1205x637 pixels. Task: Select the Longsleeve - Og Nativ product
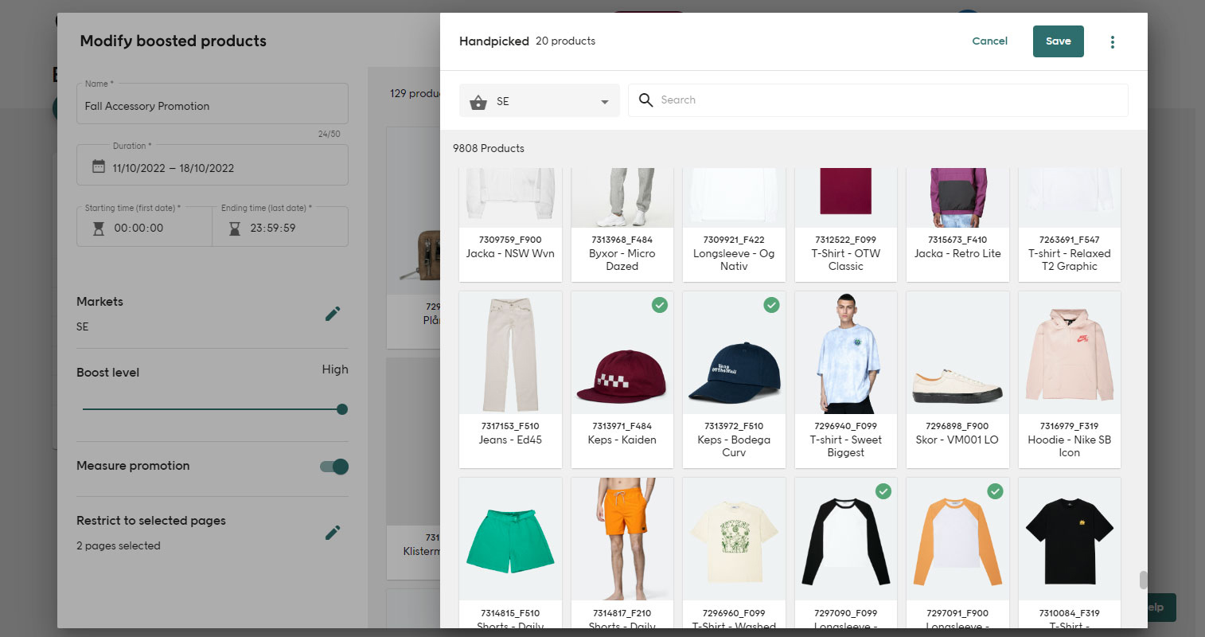tap(734, 225)
